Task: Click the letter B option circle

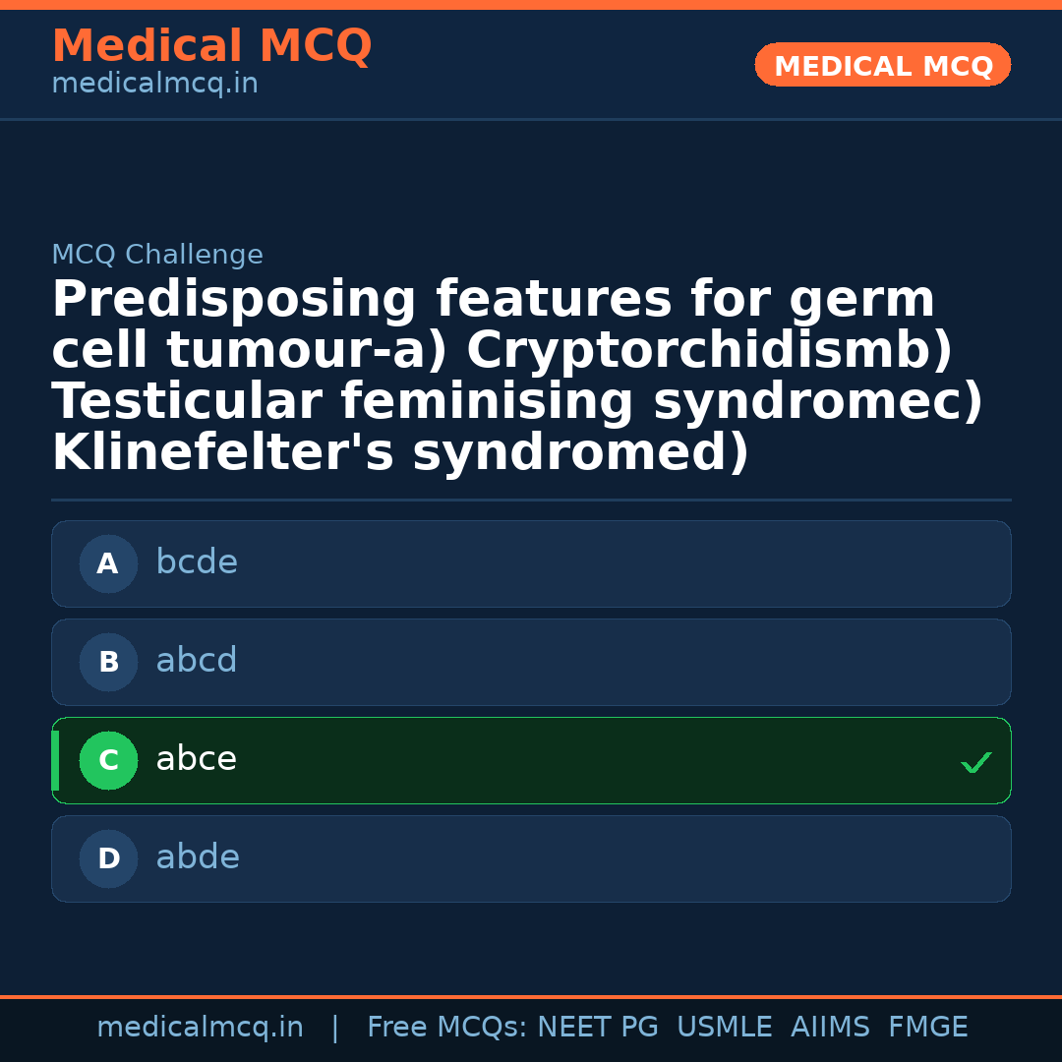Action: click(108, 662)
